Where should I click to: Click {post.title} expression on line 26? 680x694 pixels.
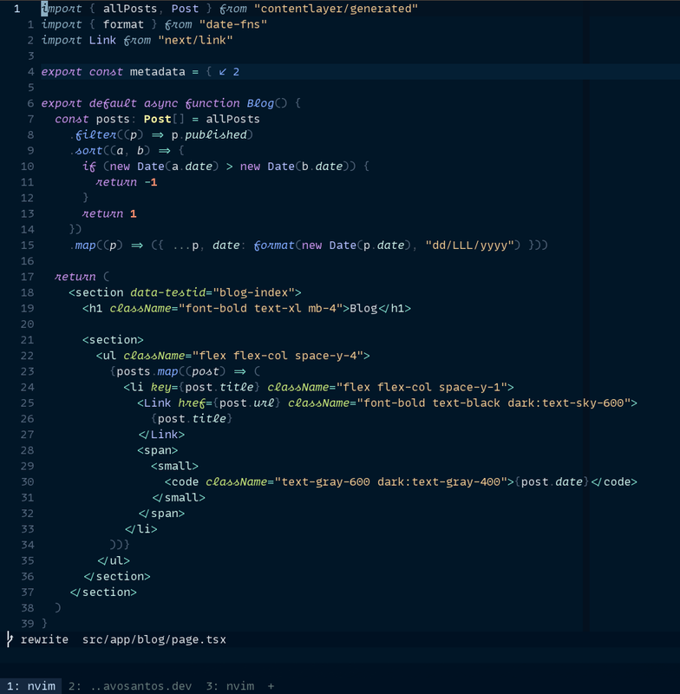(192, 419)
